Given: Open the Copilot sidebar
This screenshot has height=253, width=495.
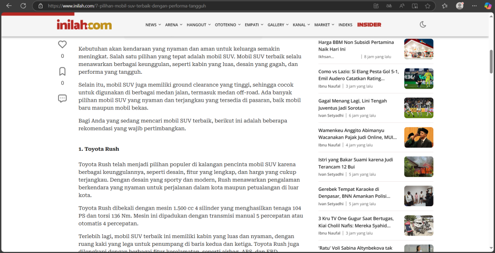Looking at the screenshot, I should pyautogui.click(x=488, y=6).
